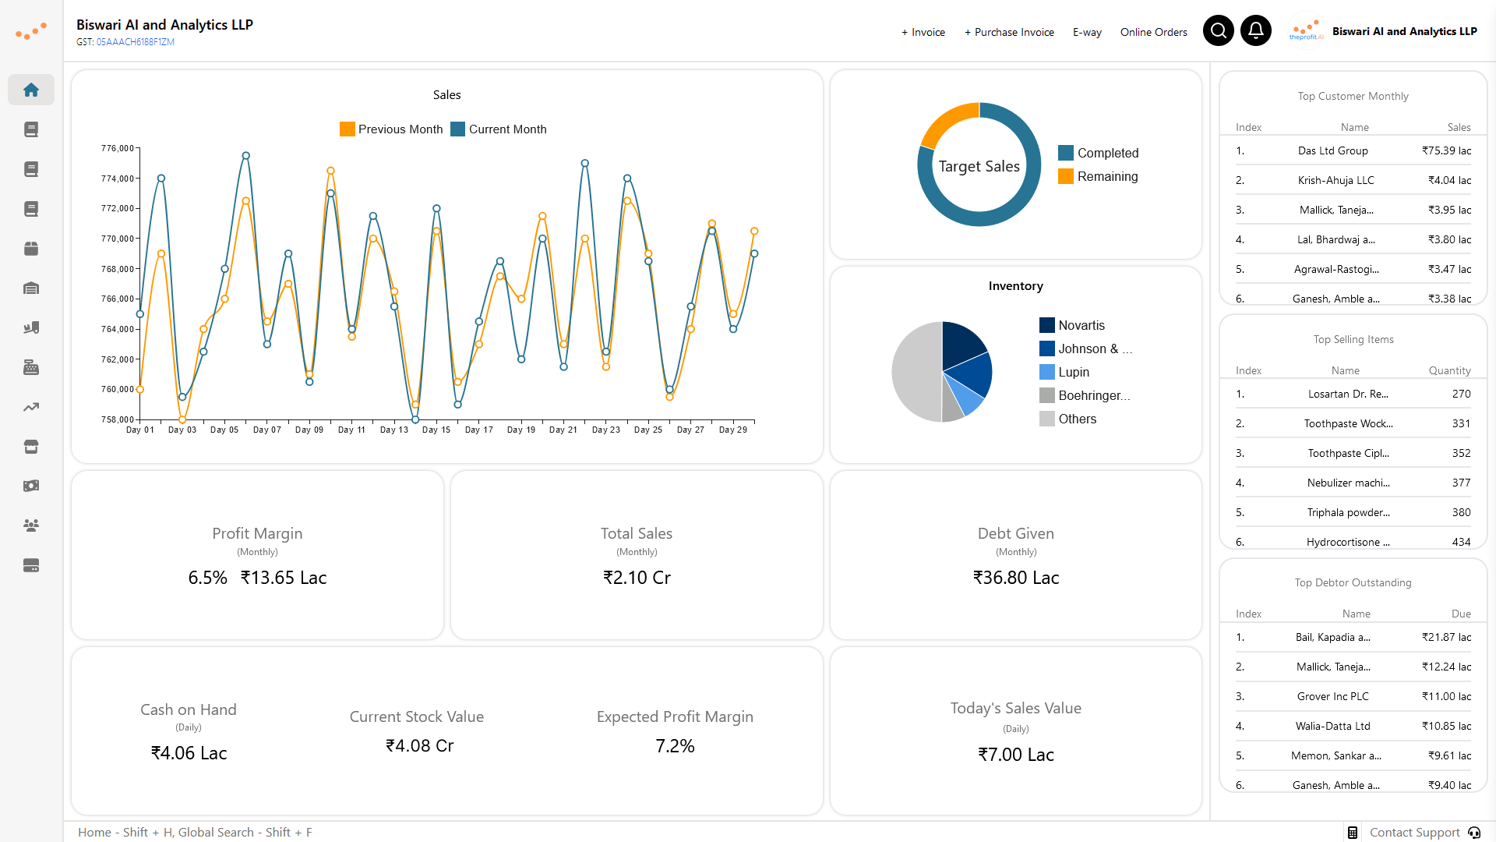Open the warehouse sidebar icon
This screenshot has height=842, width=1496.
pos(31,288)
